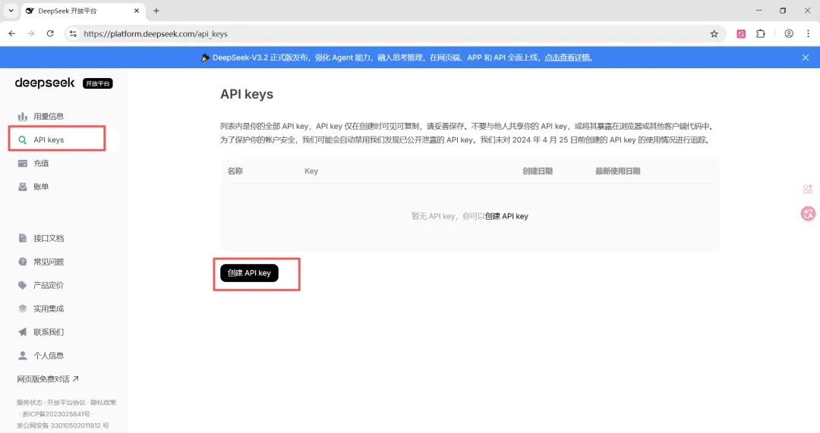Click the deepseek logo

[x=45, y=83]
